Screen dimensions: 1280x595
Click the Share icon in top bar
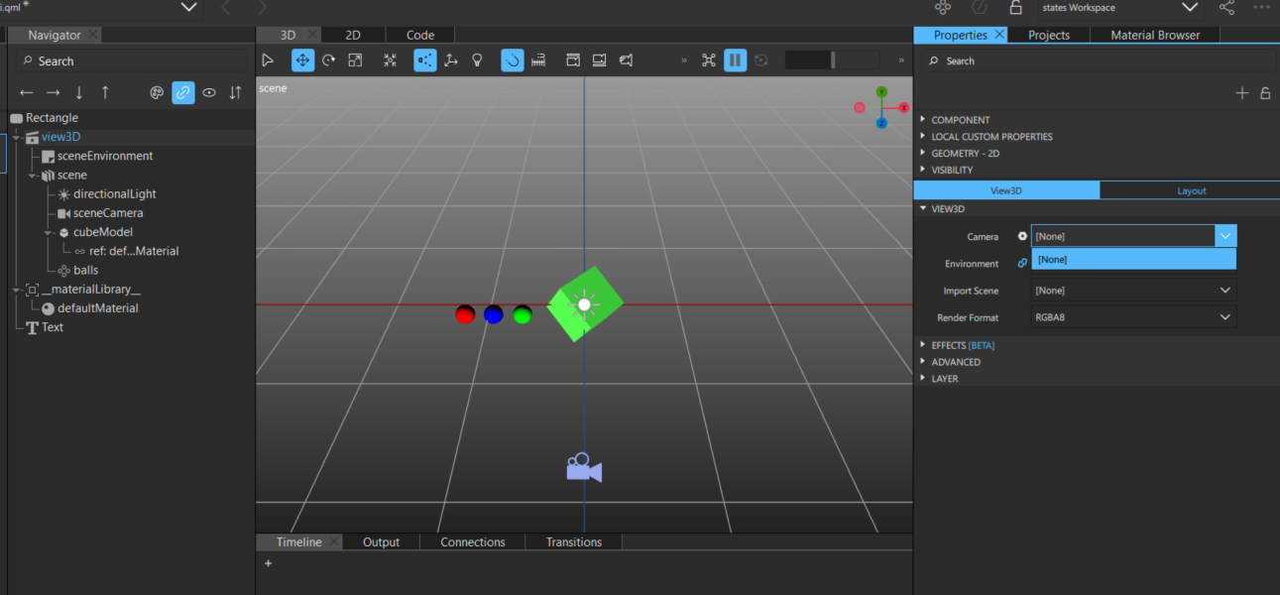coord(1226,8)
